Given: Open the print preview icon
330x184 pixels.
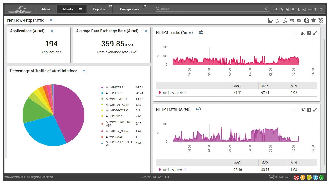Looking at the screenshot, I should point(292,20).
